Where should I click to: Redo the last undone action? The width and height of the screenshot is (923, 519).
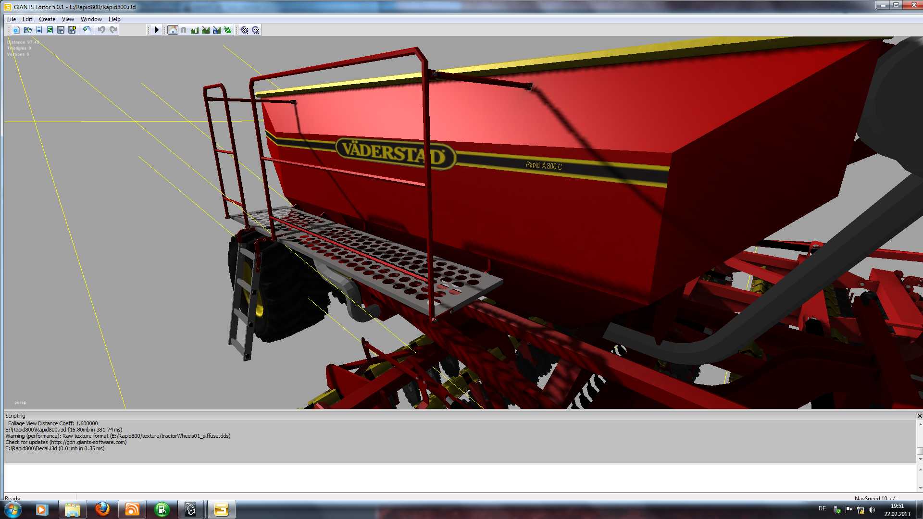[113, 30]
